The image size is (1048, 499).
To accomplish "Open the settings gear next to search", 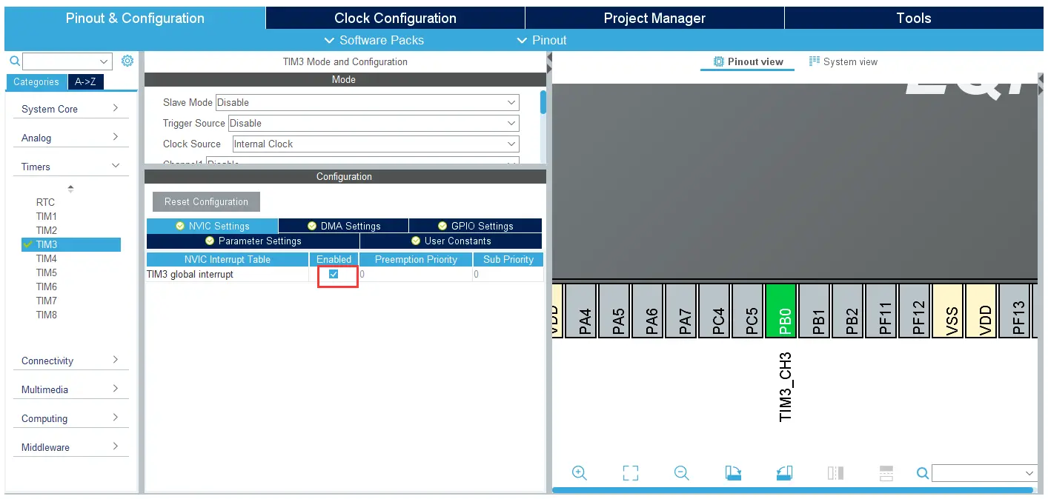I will pos(127,61).
